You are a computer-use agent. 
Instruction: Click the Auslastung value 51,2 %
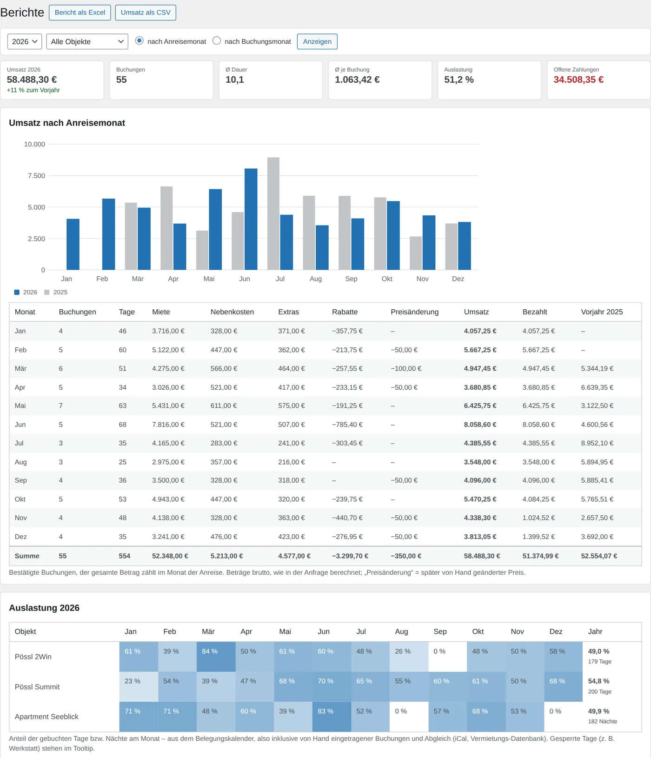(x=458, y=80)
